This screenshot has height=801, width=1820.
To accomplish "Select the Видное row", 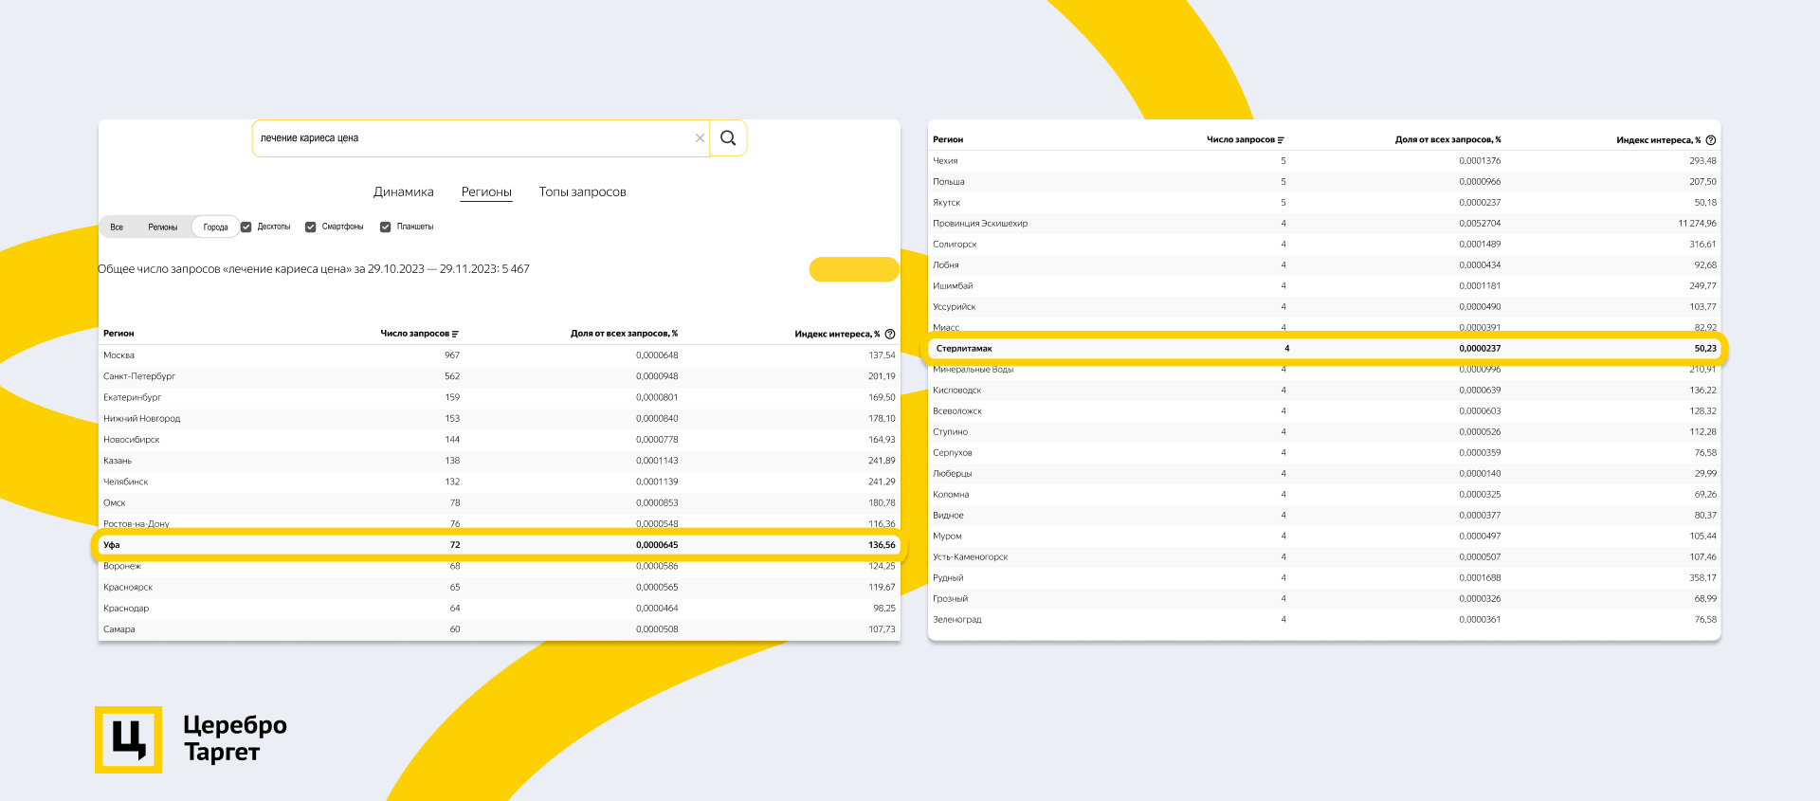I will (1324, 516).
